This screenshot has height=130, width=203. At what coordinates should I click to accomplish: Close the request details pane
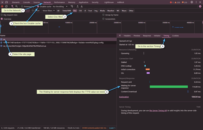tap(120, 36)
